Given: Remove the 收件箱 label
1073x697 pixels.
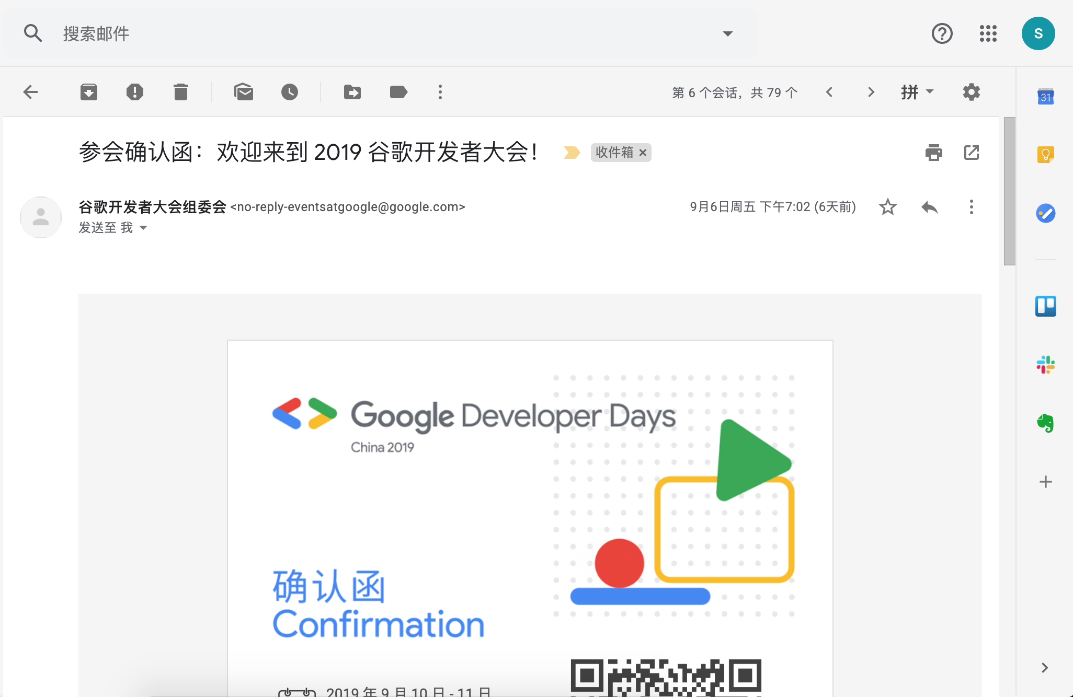Looking at the screenshot, I should point(643,153).
